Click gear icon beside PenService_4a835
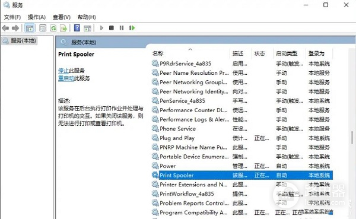356x219 pixels. [x=155, y=101]
